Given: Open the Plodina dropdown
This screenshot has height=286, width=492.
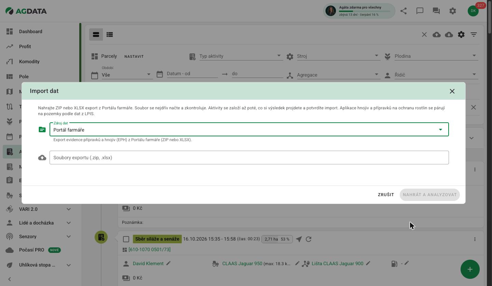Looking at the screenshot, I should point(436,56).
